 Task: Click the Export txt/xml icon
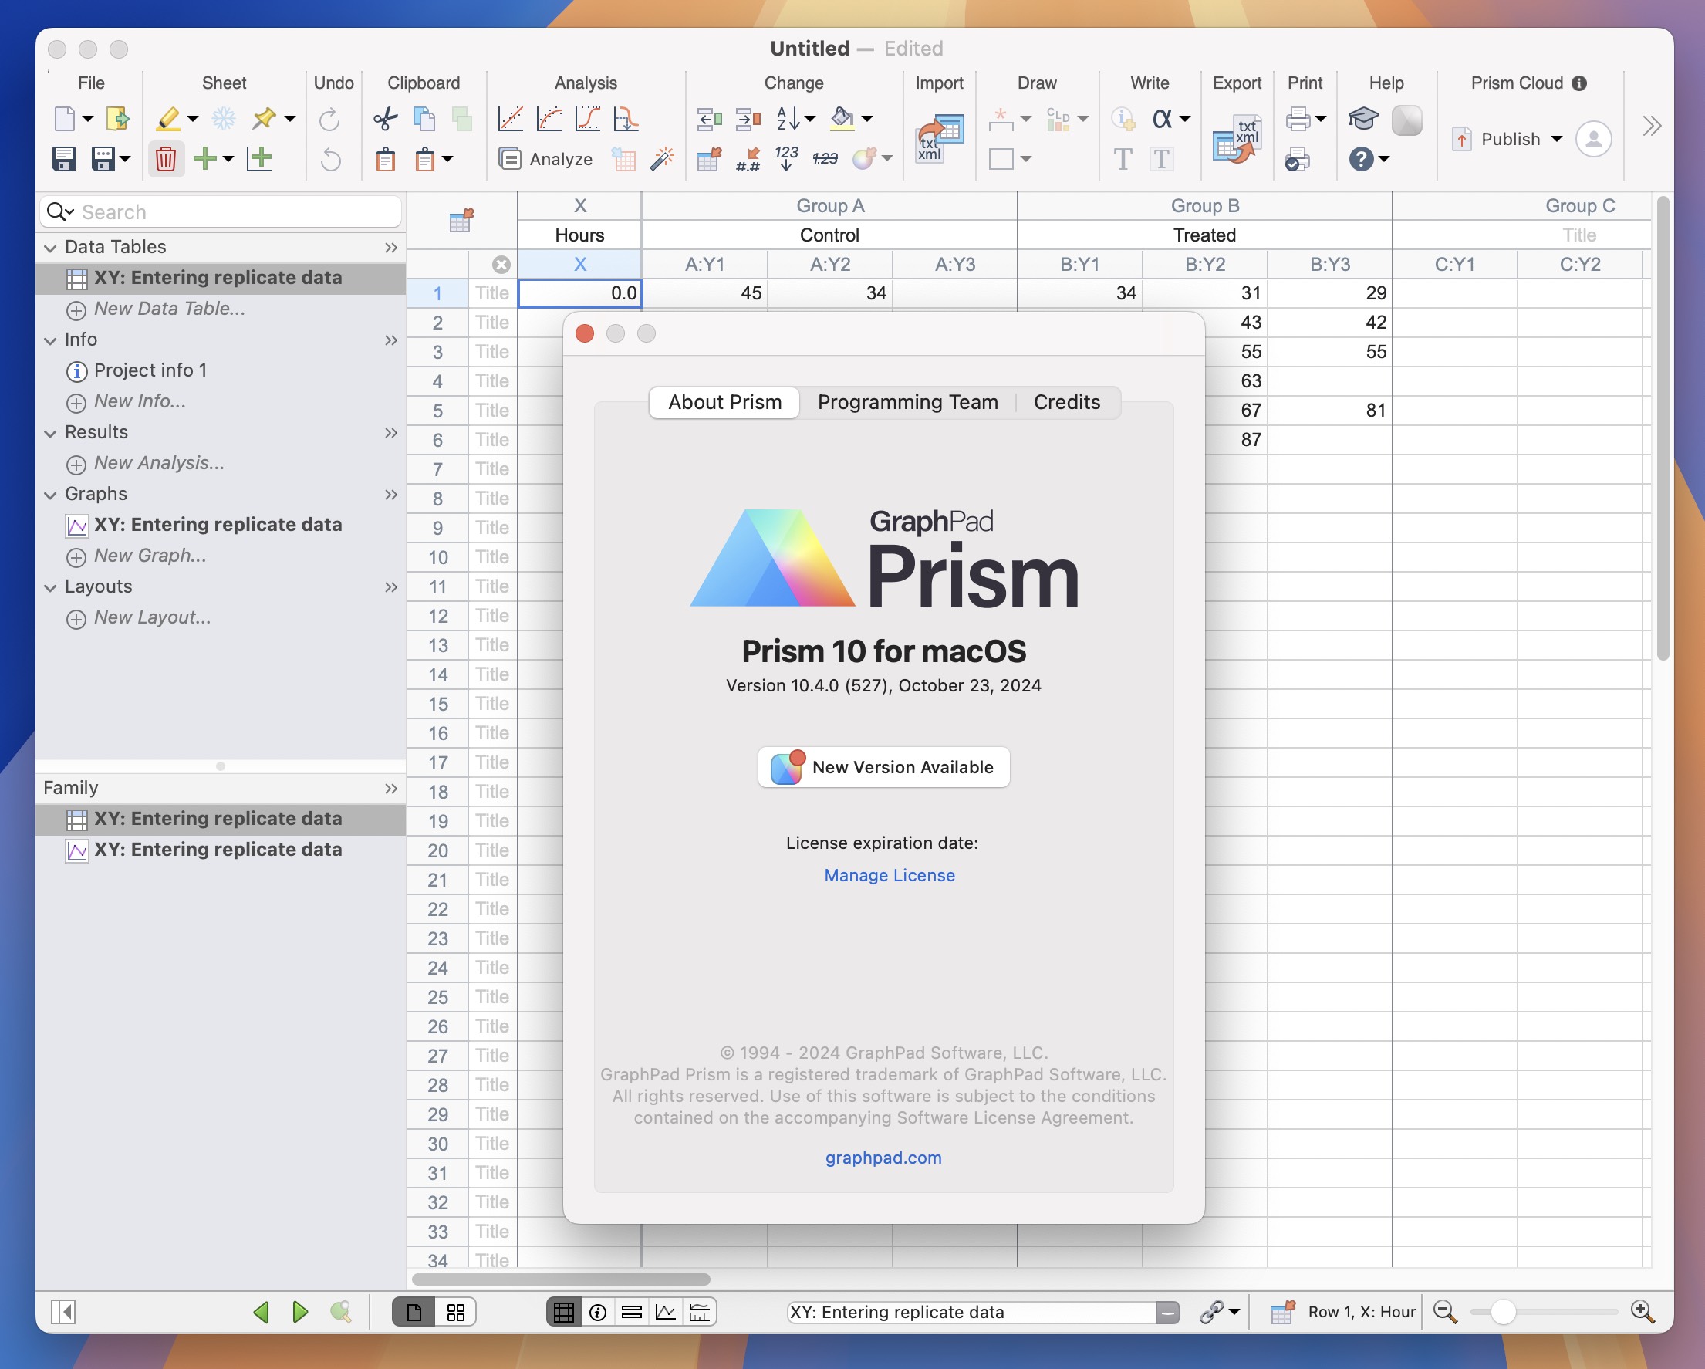[1236, 137]
